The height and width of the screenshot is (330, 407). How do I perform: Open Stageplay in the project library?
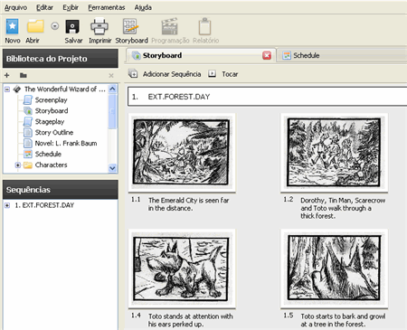(x=50, y=122)
